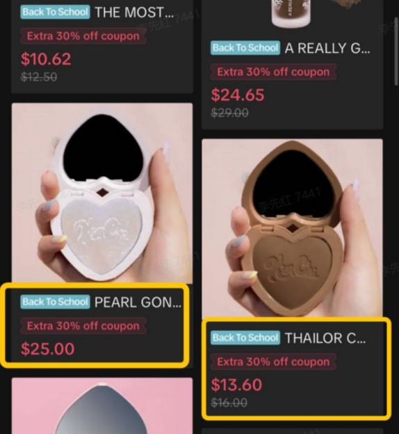Tap the A REALLY G... product title
The image size is (399, 434).
(327, 48)
